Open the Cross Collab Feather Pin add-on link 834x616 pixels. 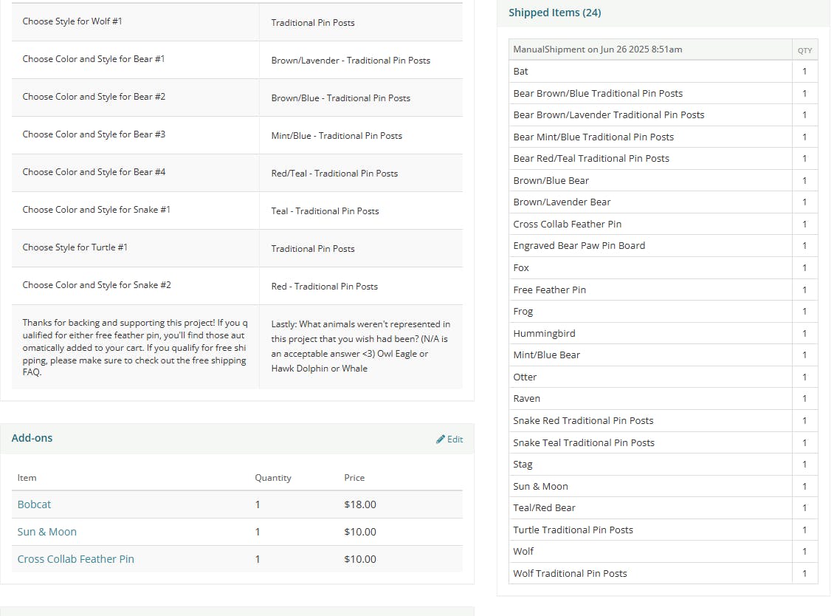pyautogui.click(x=75, y=559)
